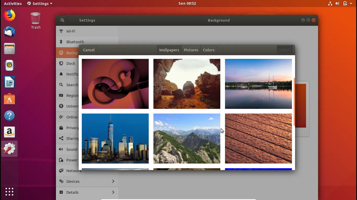Click the Privacy hand icon in sidebar
This screenshot has height=200, width=357.
pos(61,128)
